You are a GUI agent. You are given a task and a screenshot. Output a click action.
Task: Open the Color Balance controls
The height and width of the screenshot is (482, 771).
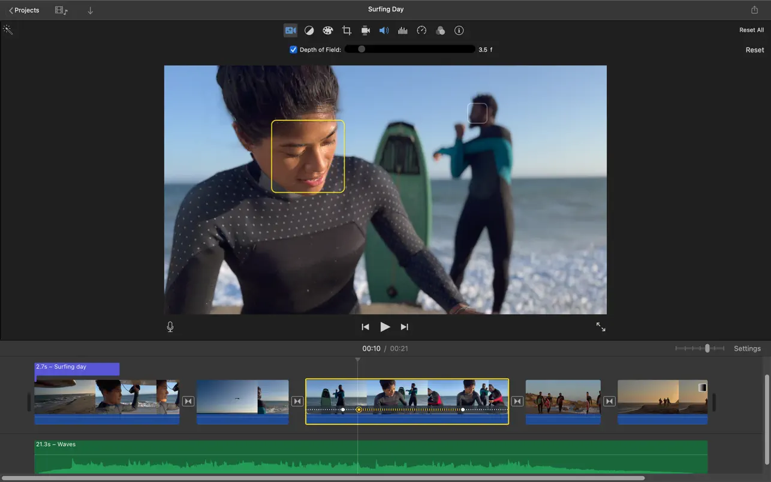pos(309,30)
